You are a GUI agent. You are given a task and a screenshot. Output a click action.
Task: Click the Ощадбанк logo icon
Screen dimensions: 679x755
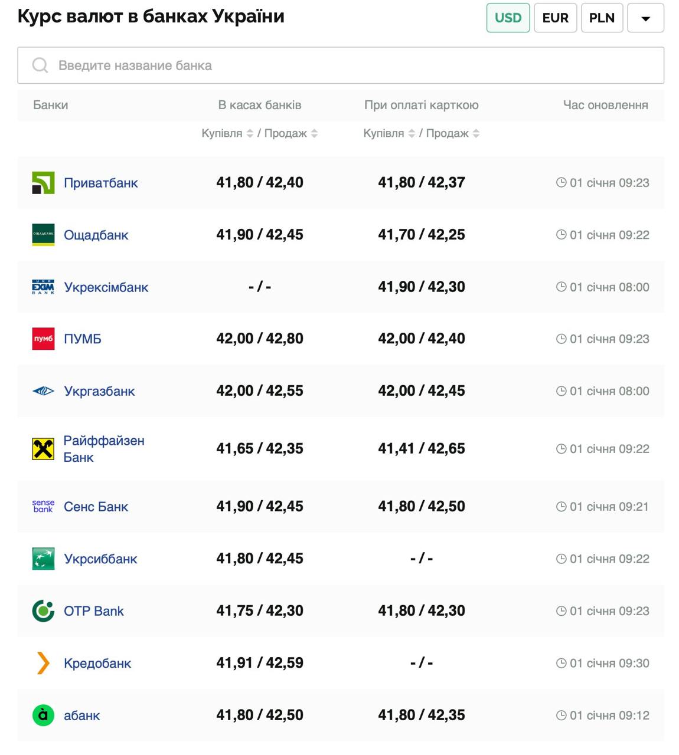click(43, 235)
